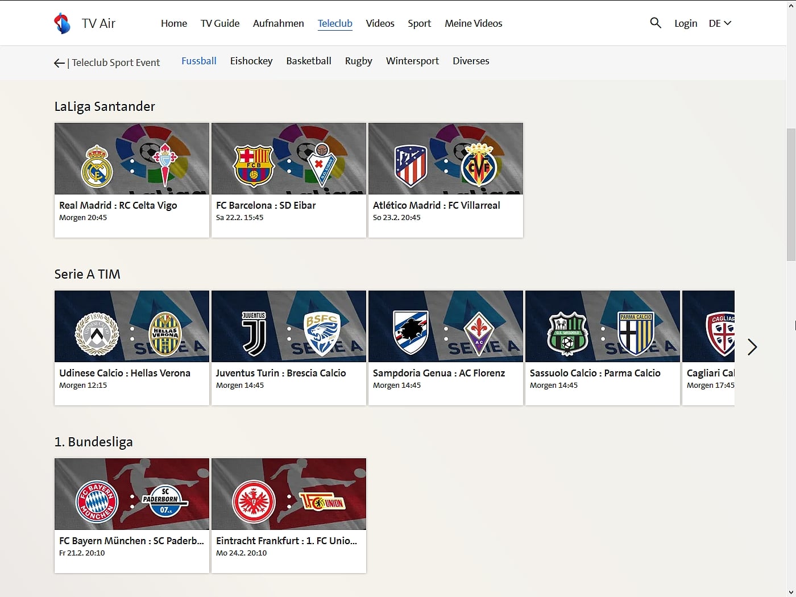Image resolution: width=796 pixels, height=597 pixels.
Task: Click the title 'Eintracht Frankfurt : 1. FC Unio...'
Action: [x=287, y=541]
